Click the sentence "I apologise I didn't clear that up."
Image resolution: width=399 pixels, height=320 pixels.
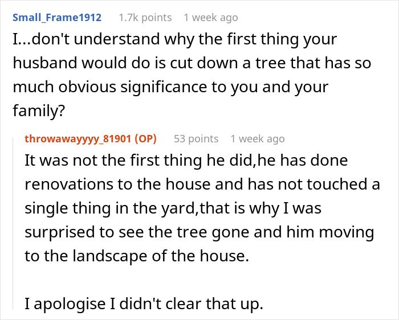(x=144, y=304)
